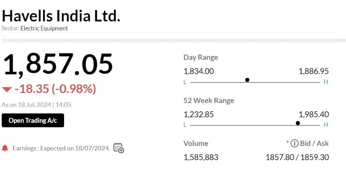Click the info icon beside Bid / Ask
The height and width of the screenshot is (185, 346).
(294, 143)
